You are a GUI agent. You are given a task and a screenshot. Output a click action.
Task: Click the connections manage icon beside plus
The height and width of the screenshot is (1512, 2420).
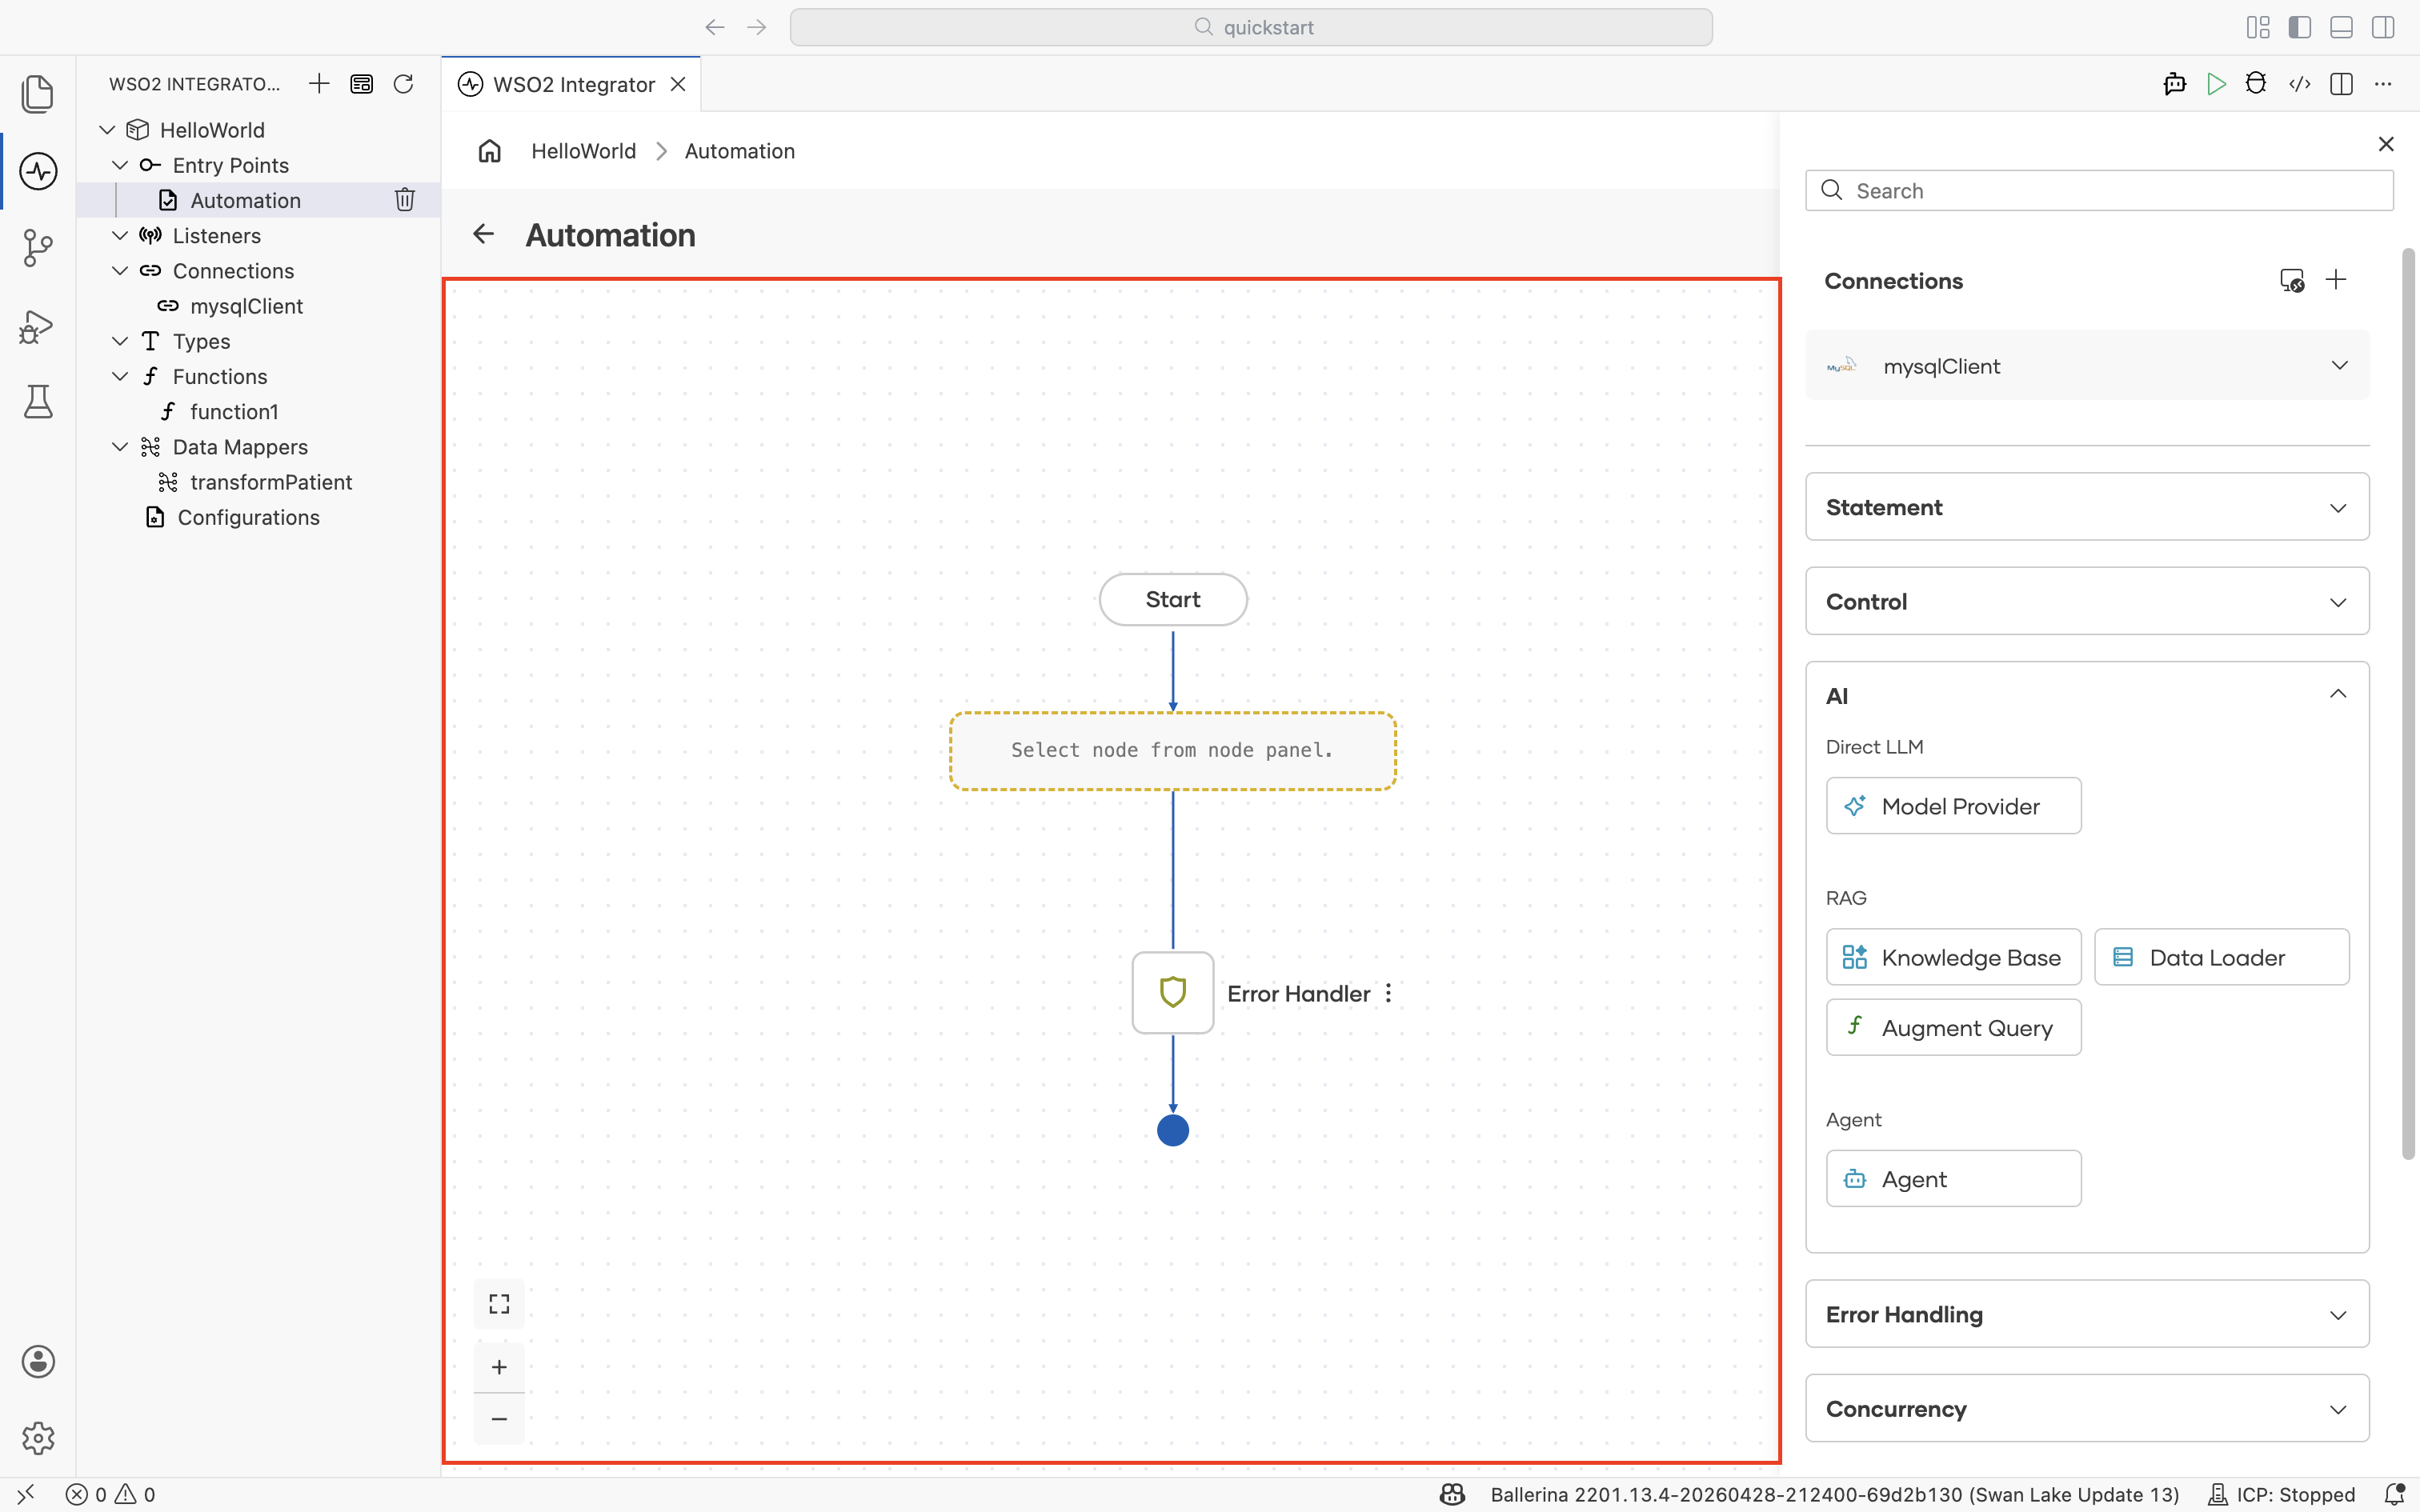pos(2292,280)
